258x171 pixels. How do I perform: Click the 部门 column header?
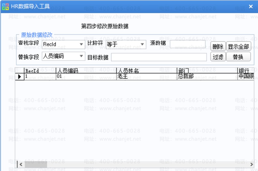tap(207, 71)
